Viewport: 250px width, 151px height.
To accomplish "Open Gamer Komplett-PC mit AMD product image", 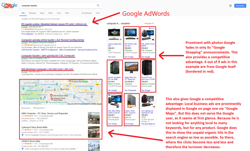I will [114, 68].
